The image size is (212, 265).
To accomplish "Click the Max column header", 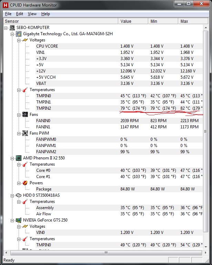I will 193,21.
